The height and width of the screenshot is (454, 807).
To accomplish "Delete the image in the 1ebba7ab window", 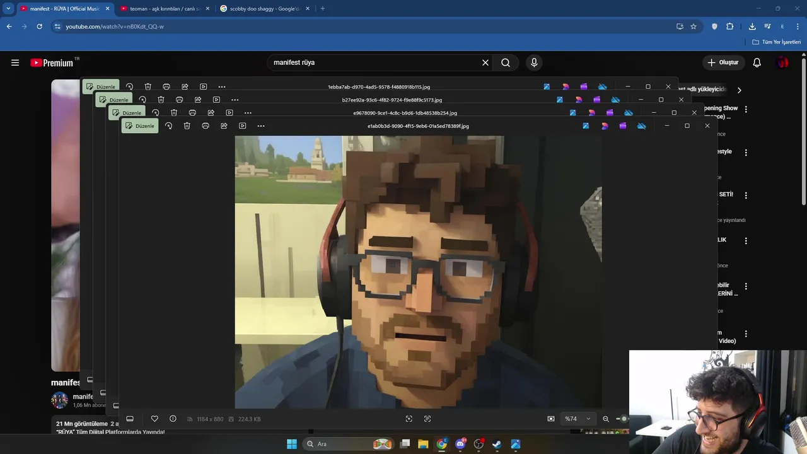I will pos(148,87).
